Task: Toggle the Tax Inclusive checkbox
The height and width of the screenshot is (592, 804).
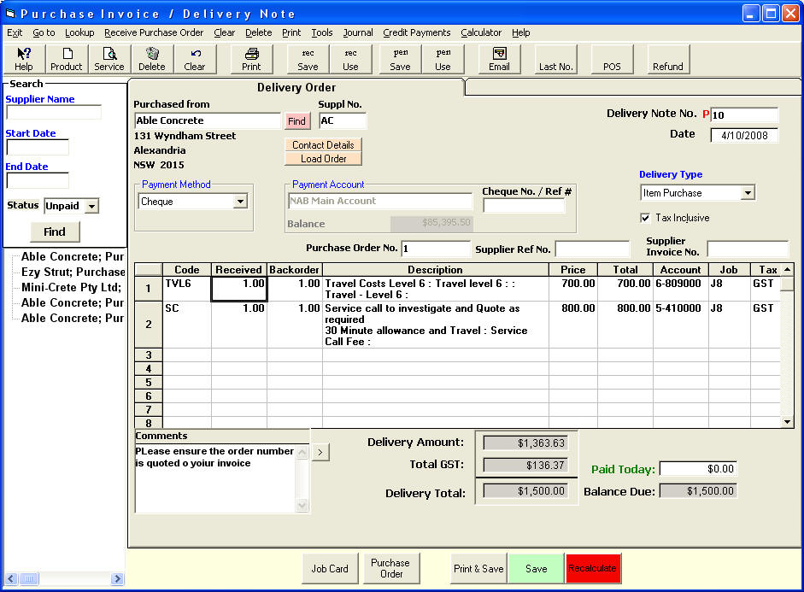Action: tap(645, 218)
